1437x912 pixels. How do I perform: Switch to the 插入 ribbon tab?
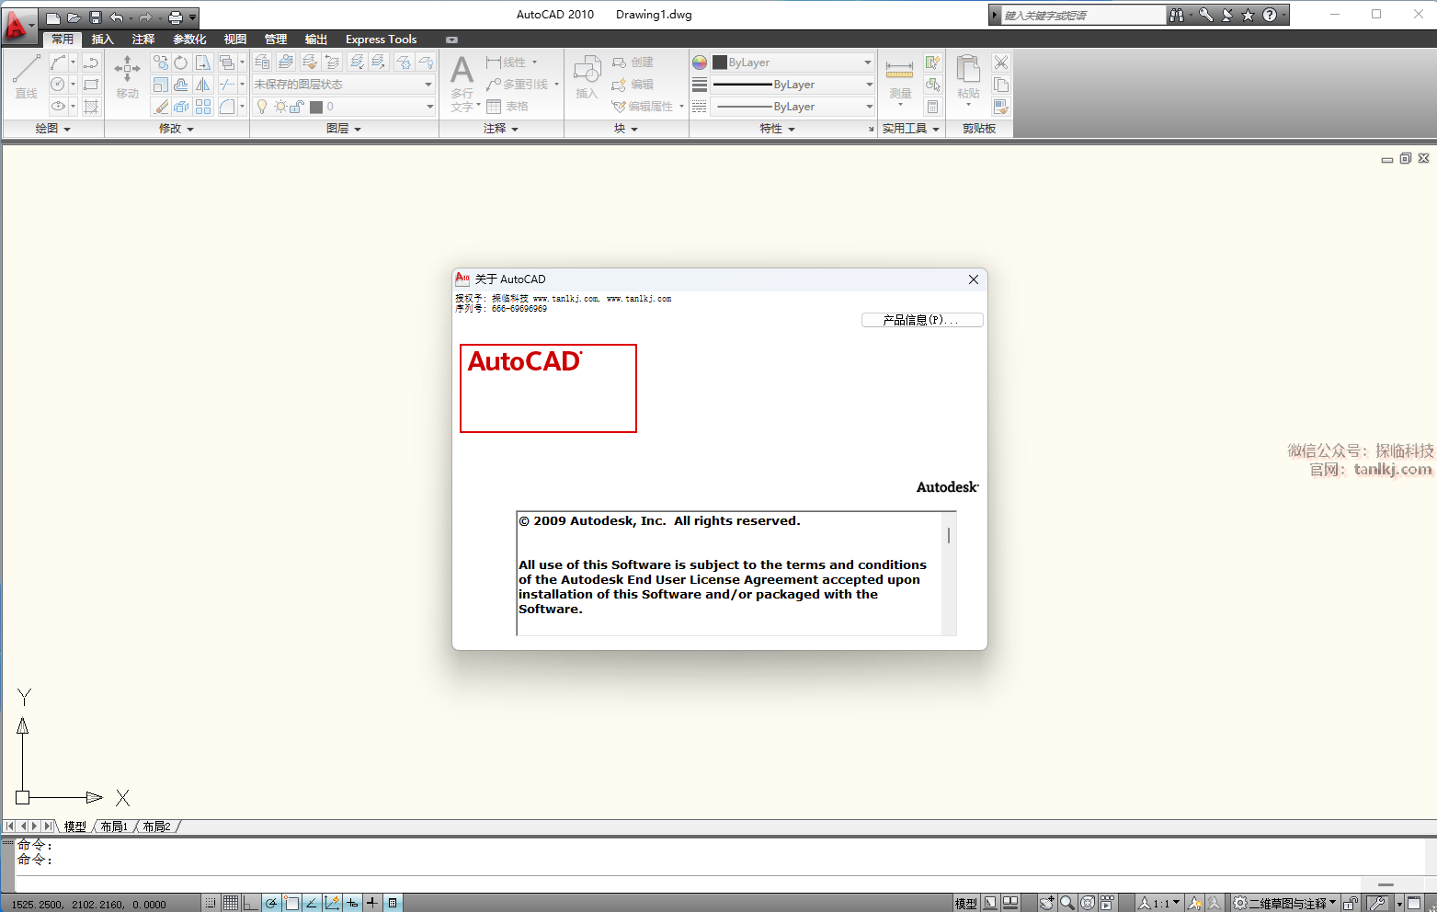102,40
